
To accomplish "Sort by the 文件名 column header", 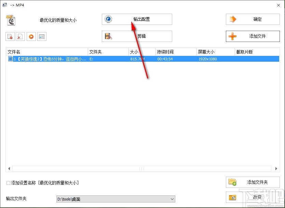I will click(47, 52).
